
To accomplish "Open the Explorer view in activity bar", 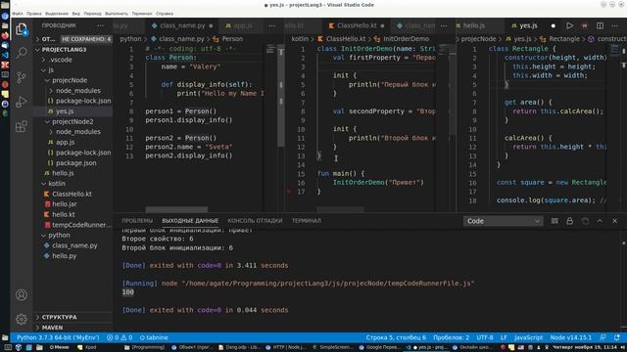I will coord(22,29).
